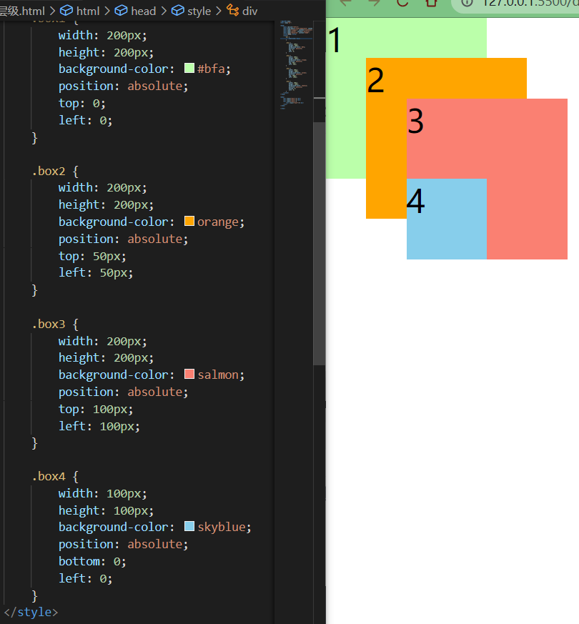
Task: Click the skyblue color swatch in the .box4 rule
Action: pos(188,527)
